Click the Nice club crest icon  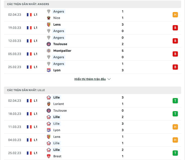pos(49,18)
